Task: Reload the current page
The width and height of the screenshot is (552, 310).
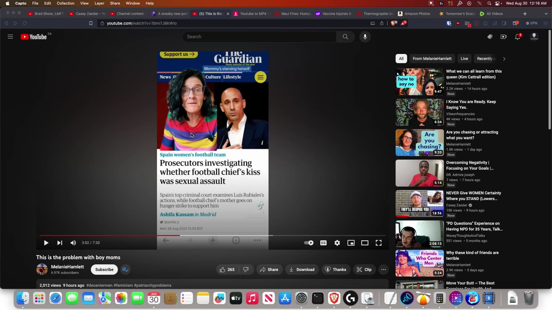Action: pos(25,23)
